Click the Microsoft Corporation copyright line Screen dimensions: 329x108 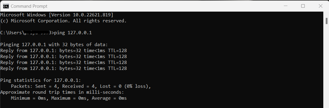click(x=63, y=21)
